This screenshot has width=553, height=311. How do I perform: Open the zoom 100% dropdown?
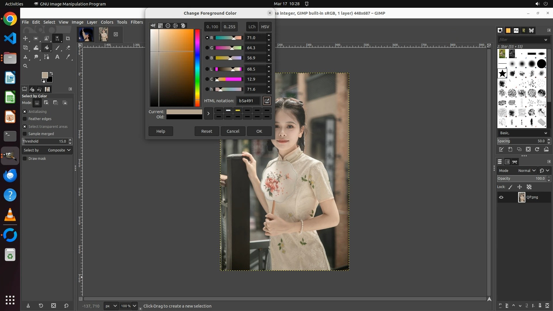(134, 306)
